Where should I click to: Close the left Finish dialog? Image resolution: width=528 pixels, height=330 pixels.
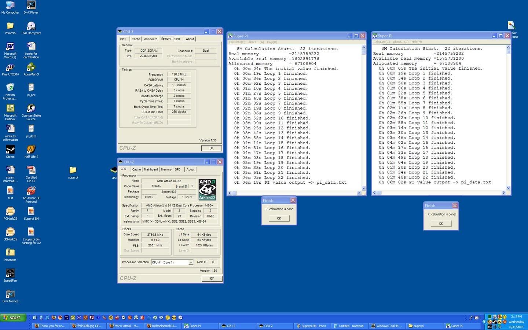pyautogui.click(x=293, y=201)
